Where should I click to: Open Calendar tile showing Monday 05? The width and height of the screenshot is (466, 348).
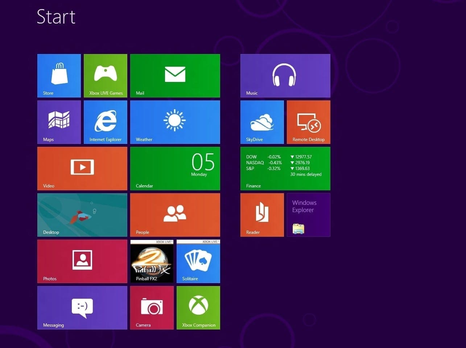[x=175, y=168]
